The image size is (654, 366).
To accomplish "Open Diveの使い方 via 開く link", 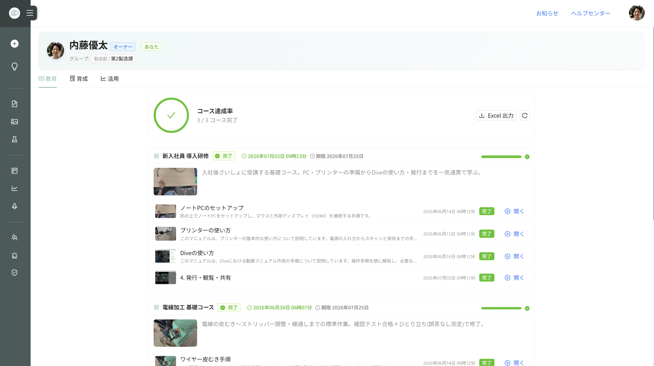I will point(519,256).
